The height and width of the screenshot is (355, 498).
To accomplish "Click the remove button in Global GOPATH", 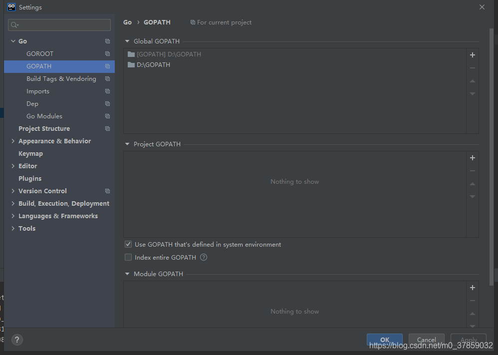I will [472, 68].
